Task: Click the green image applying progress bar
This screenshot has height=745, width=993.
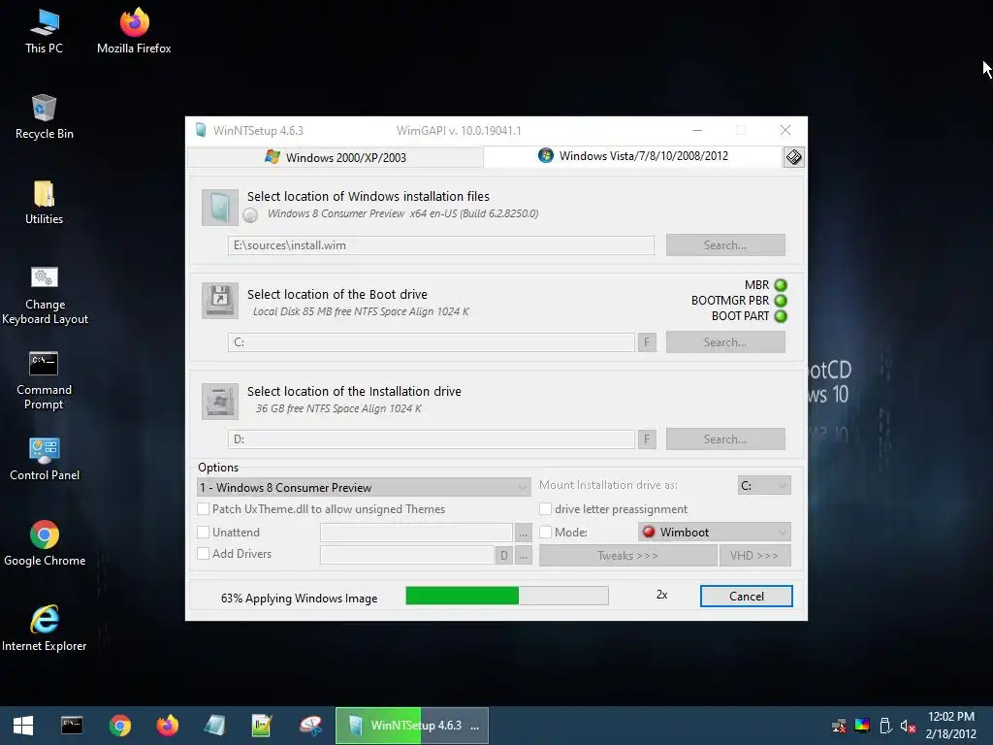Action: (x=507, y=596)
